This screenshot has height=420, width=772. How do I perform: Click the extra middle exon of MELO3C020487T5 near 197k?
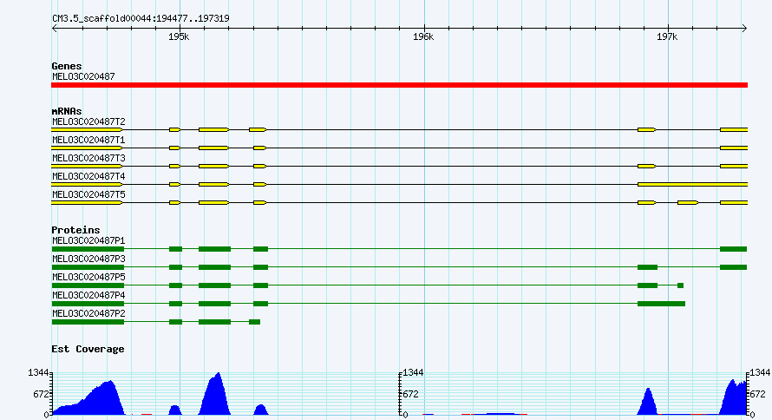tap(688, 203)
